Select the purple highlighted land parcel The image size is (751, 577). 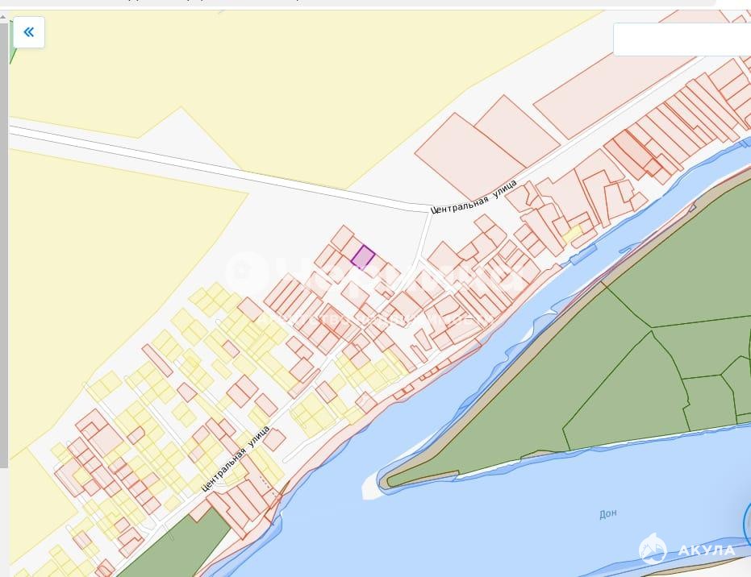363,257
